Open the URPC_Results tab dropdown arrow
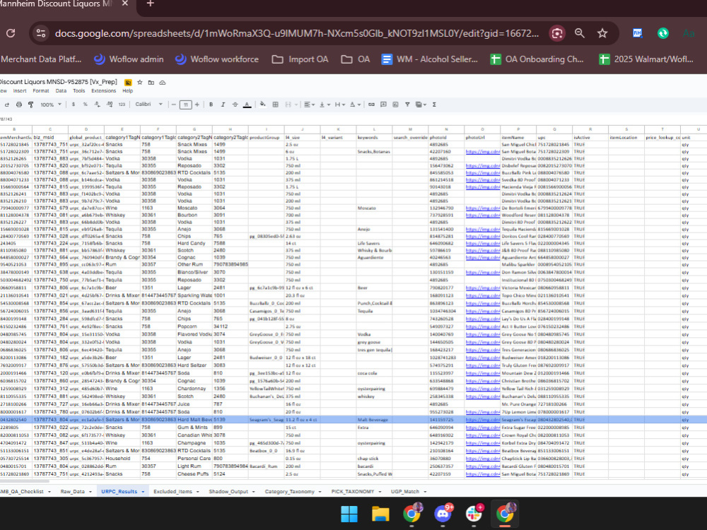Image resolution: width=707 pixels, height=530 pixels. point(143,492)
